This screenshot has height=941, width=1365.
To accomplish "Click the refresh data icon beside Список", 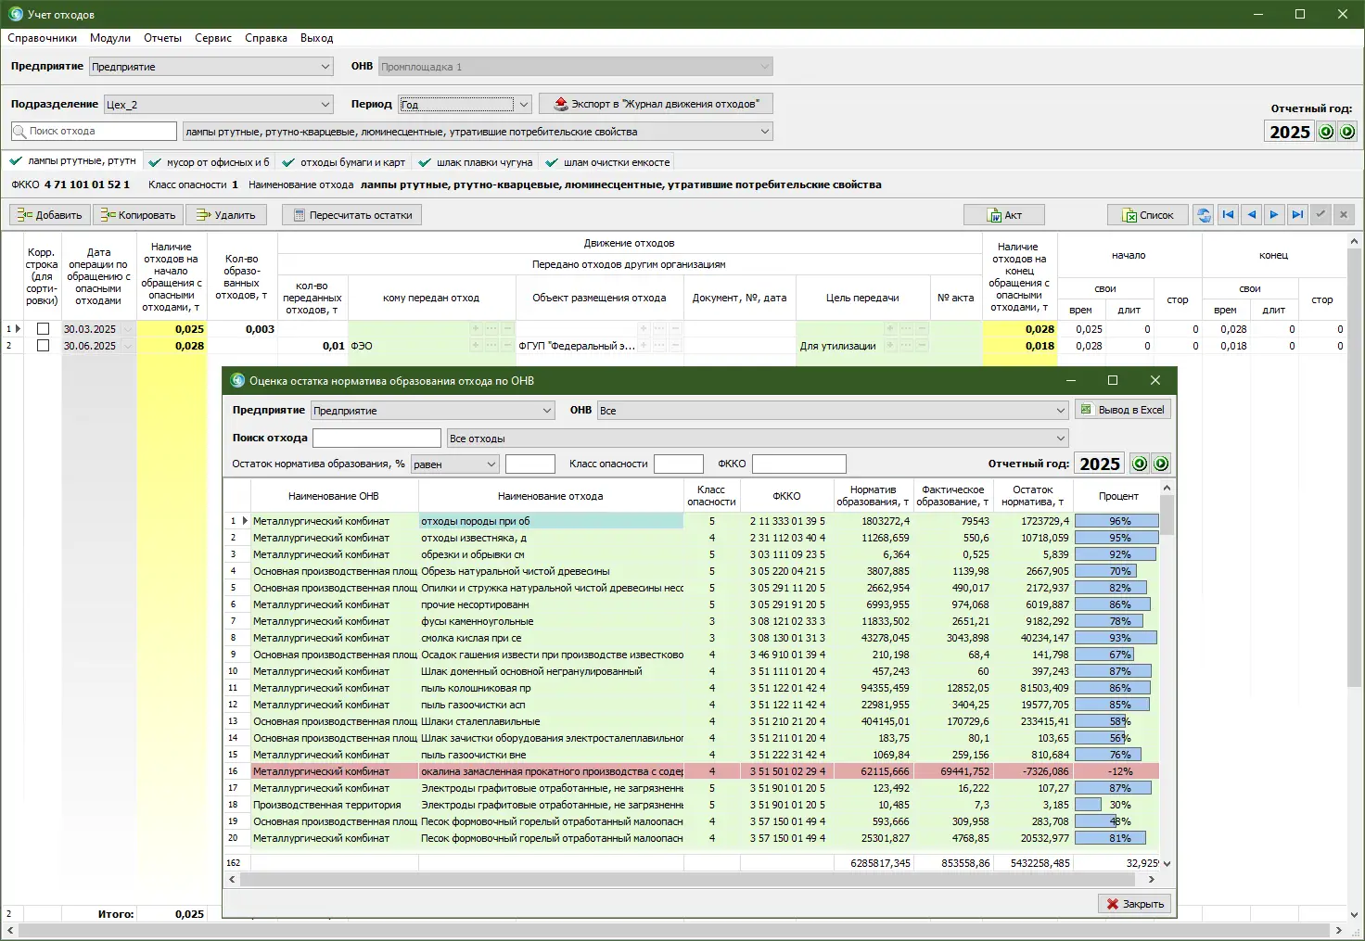I will [x=1203, y=215].
